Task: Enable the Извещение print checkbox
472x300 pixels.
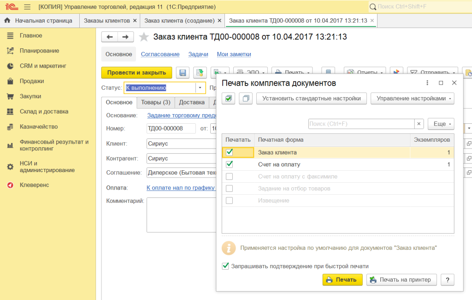Action: click(x=230, y=201)
